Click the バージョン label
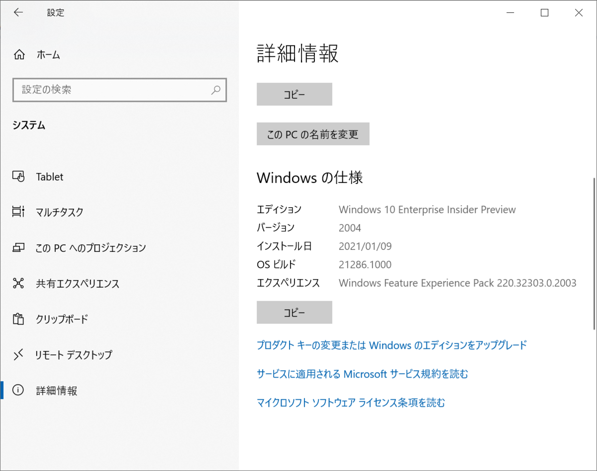Image resolution: width=597 pixels, height=471 pixels. (276, 228)
